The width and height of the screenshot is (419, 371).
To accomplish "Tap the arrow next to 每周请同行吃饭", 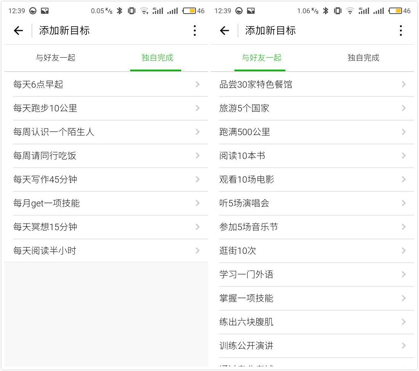I will [197, 156].
